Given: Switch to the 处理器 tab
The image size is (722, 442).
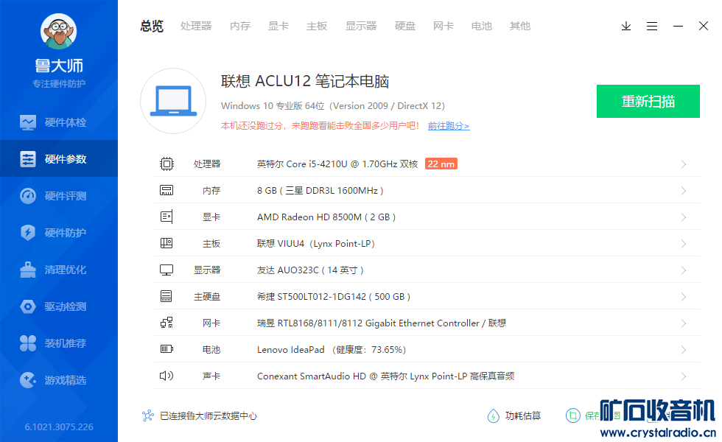Looking at the screenshot, I should click(196, 27).
